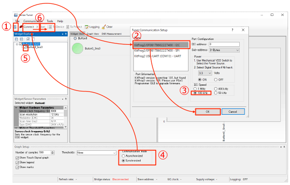
Task: Open the Tools menu
Action: point(50,21)
